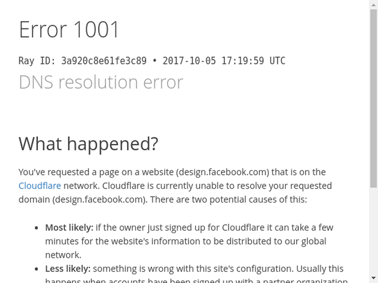This screenshot has width=378, height=283.
Task: Click the Less likely bold label
Action: 68,269
